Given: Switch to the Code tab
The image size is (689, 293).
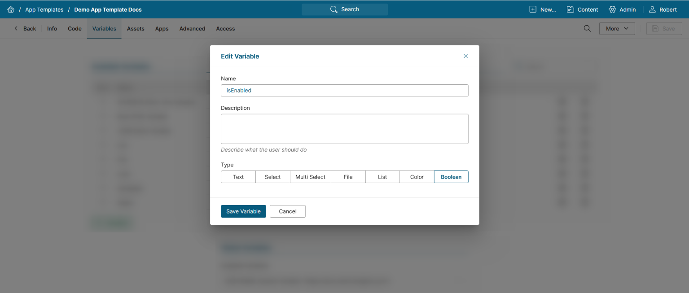Looking at the screenshot, I should click(x=75, y=28).
